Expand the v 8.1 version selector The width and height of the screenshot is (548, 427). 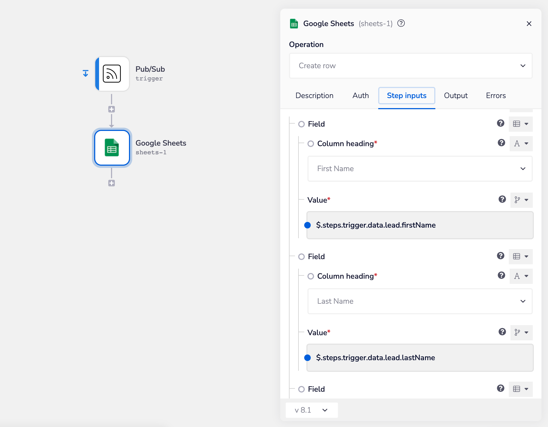pos(311,410)
